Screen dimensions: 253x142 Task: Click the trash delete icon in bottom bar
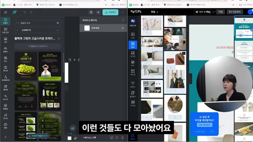(x=123, y=138)
